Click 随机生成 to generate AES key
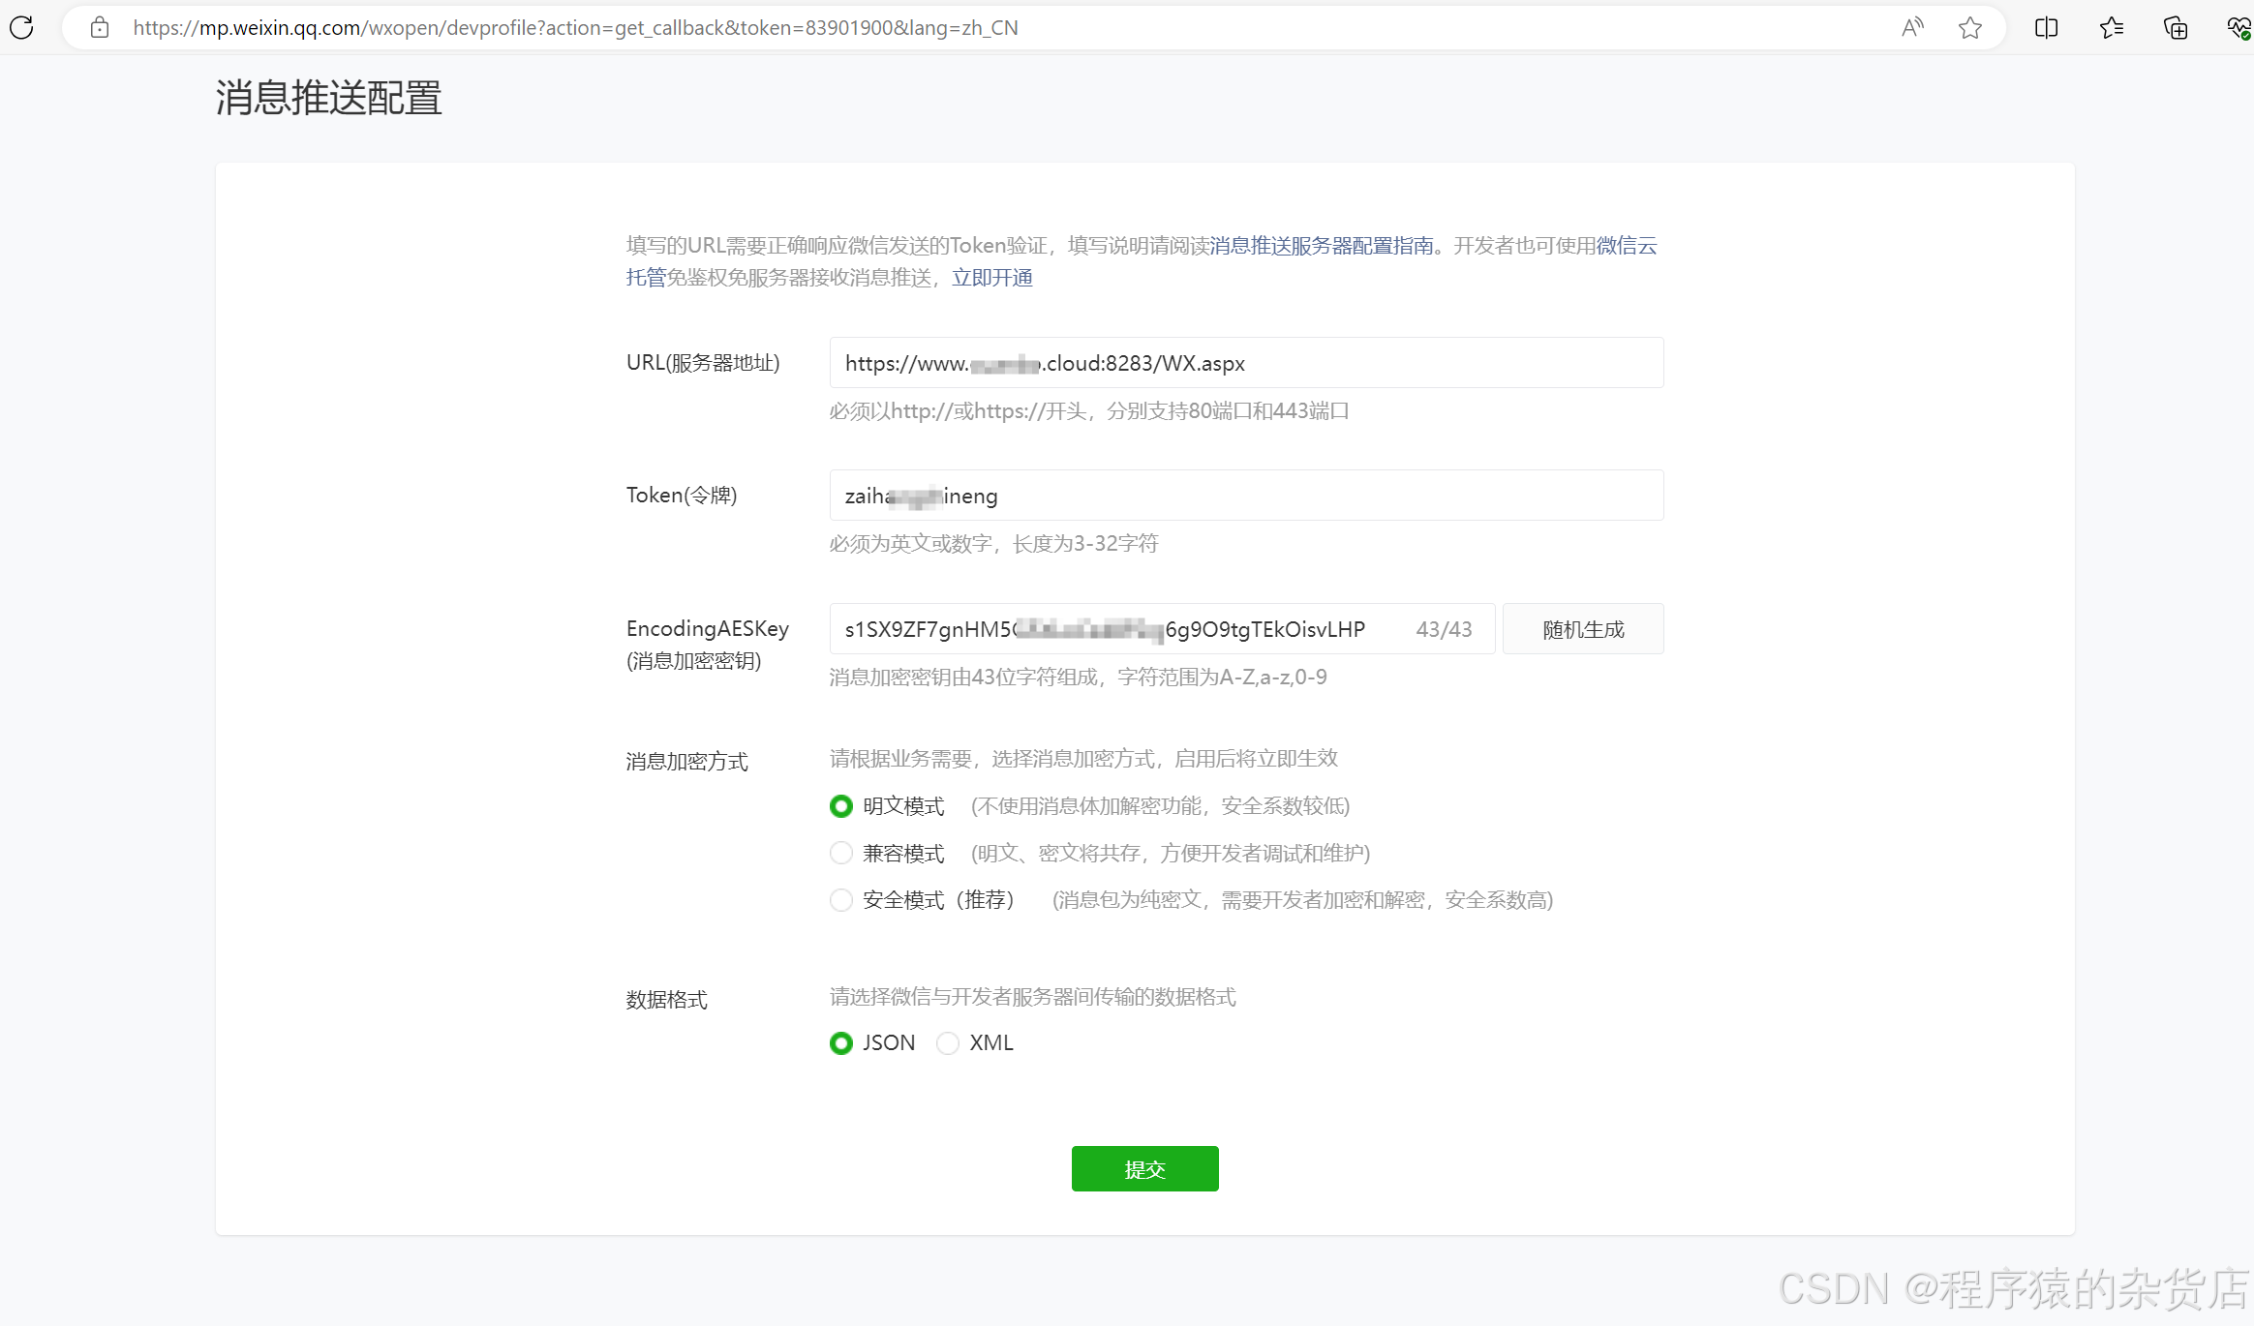 [1582, 629]
